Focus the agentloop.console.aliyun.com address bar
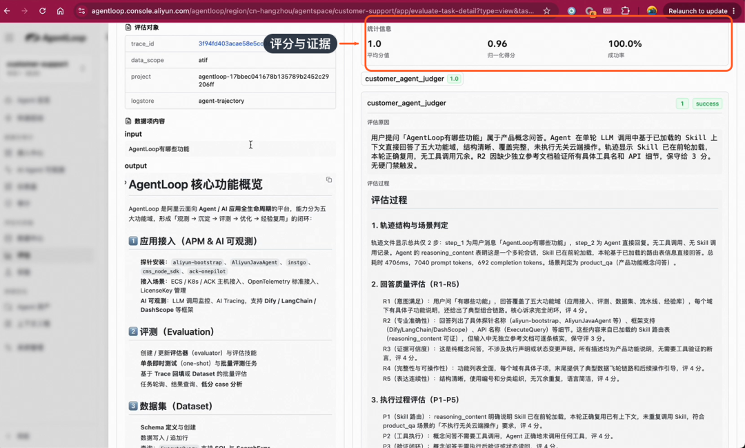745x448 pixels. click(x=312, y=10)
